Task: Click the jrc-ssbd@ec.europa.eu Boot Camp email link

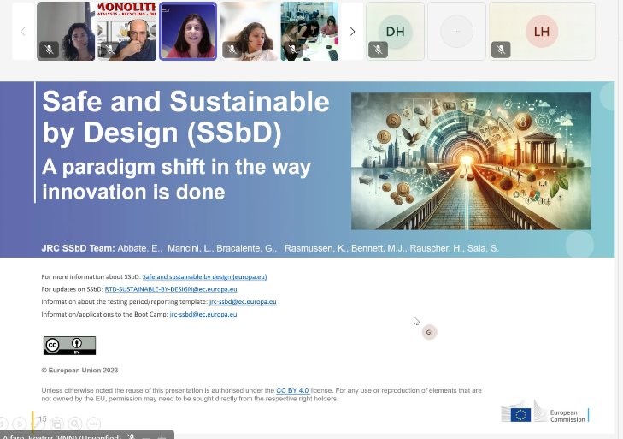Action: [x=203, y=314]
